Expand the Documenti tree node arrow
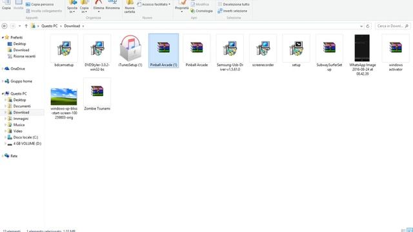Screen dimensions: 413x232 click(5, 106)
